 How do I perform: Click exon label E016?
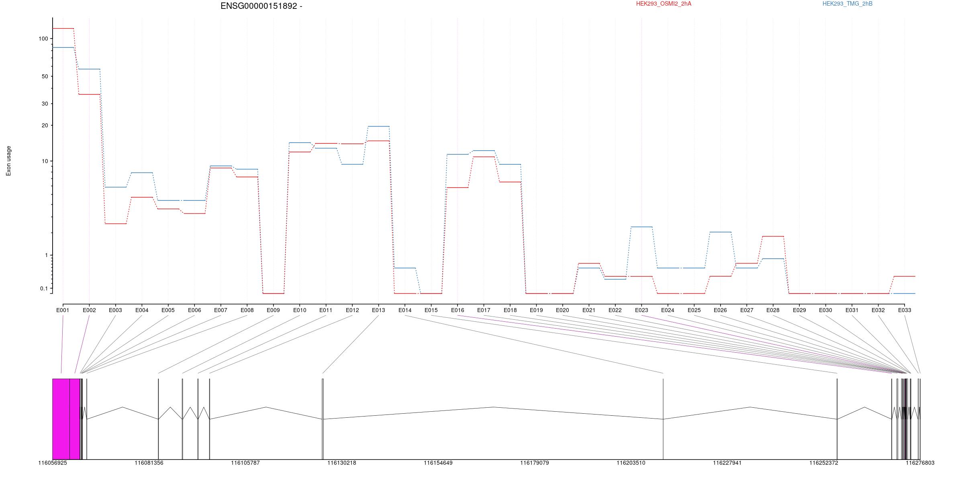click(457, 310)
